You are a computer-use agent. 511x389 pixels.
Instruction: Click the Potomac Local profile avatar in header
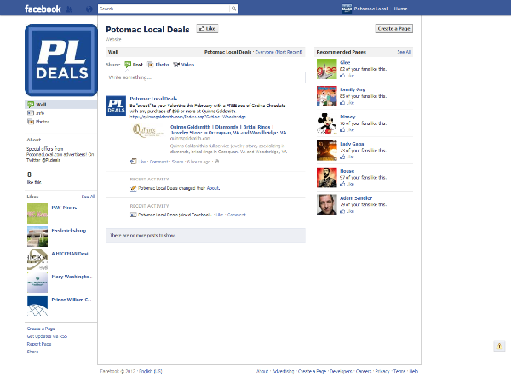[x=347, y=9]
